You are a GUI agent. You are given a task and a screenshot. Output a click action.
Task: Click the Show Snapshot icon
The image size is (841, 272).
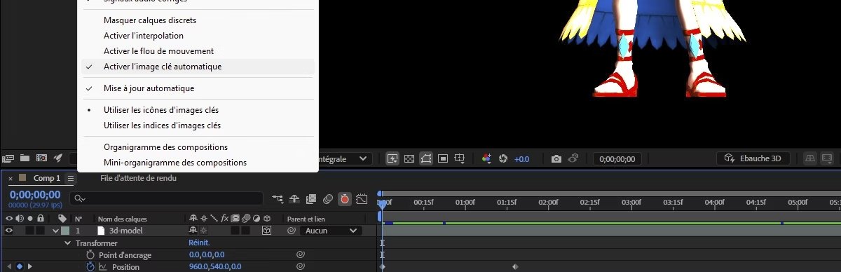tap(573, 158)
